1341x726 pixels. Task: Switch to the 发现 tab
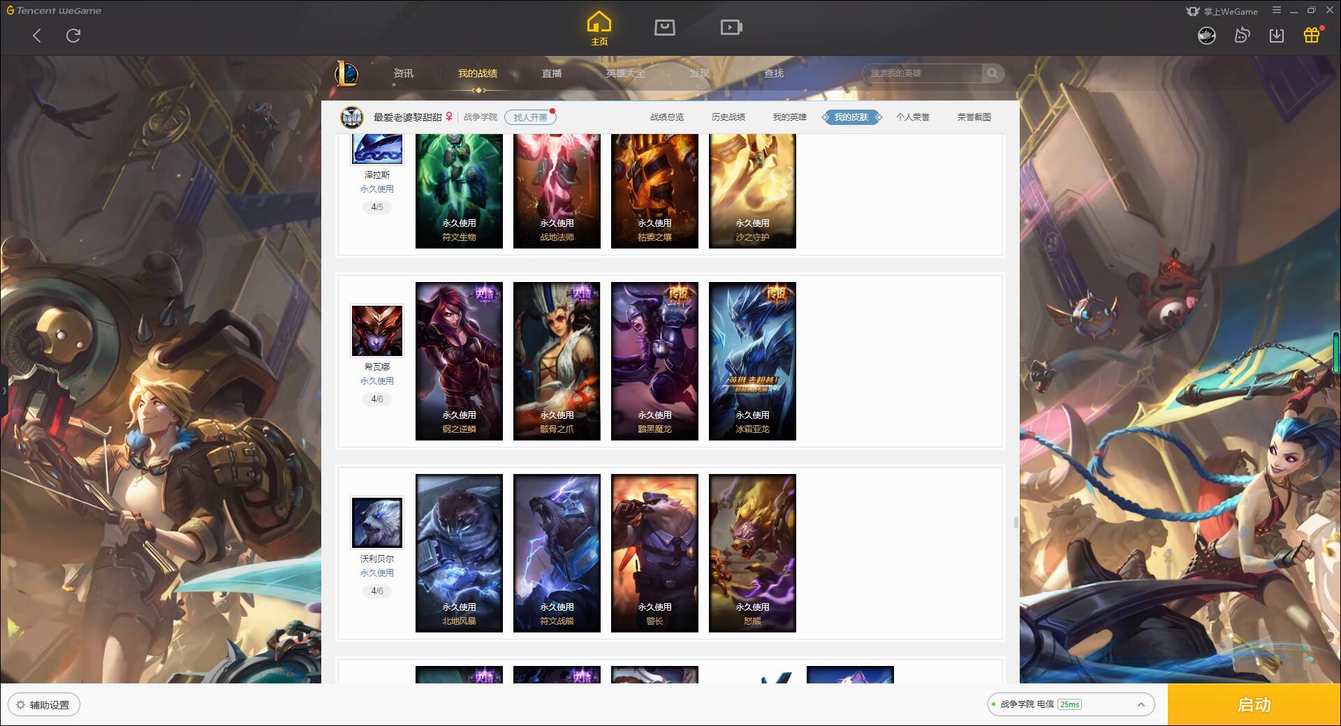700,73
